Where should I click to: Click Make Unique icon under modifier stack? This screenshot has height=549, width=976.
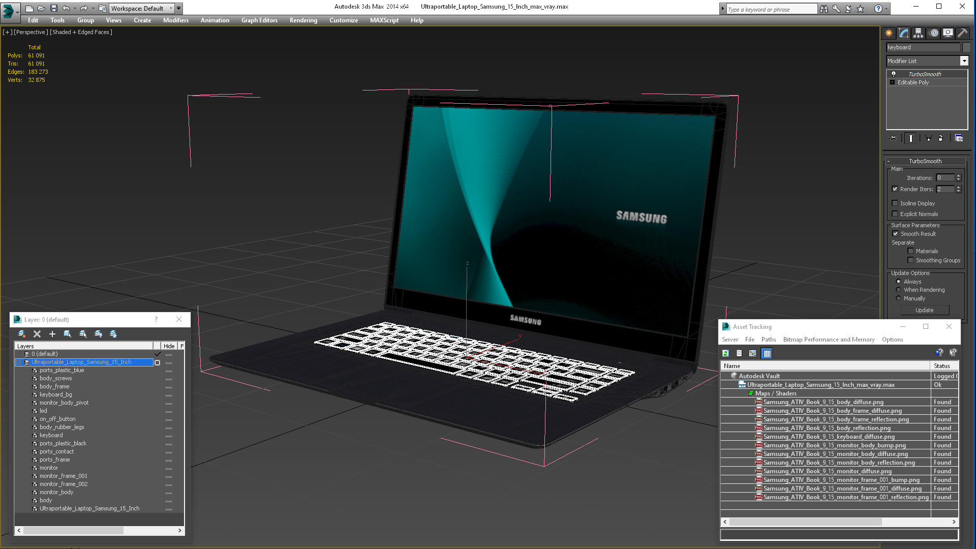928,138
